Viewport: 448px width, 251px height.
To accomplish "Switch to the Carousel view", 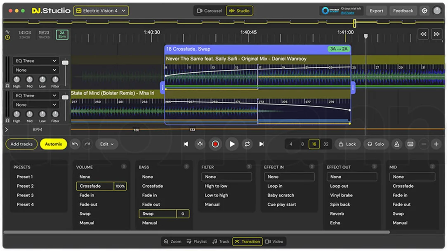I will (210, 11).
